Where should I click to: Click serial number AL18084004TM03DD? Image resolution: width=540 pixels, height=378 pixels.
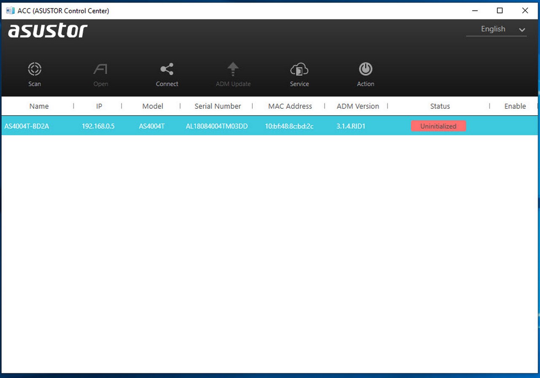tap(217, 126)
